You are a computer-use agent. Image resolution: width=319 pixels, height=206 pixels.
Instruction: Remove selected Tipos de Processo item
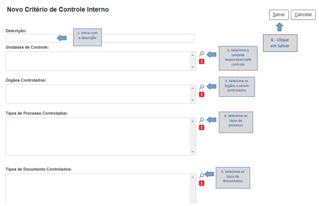coord(201,128)
